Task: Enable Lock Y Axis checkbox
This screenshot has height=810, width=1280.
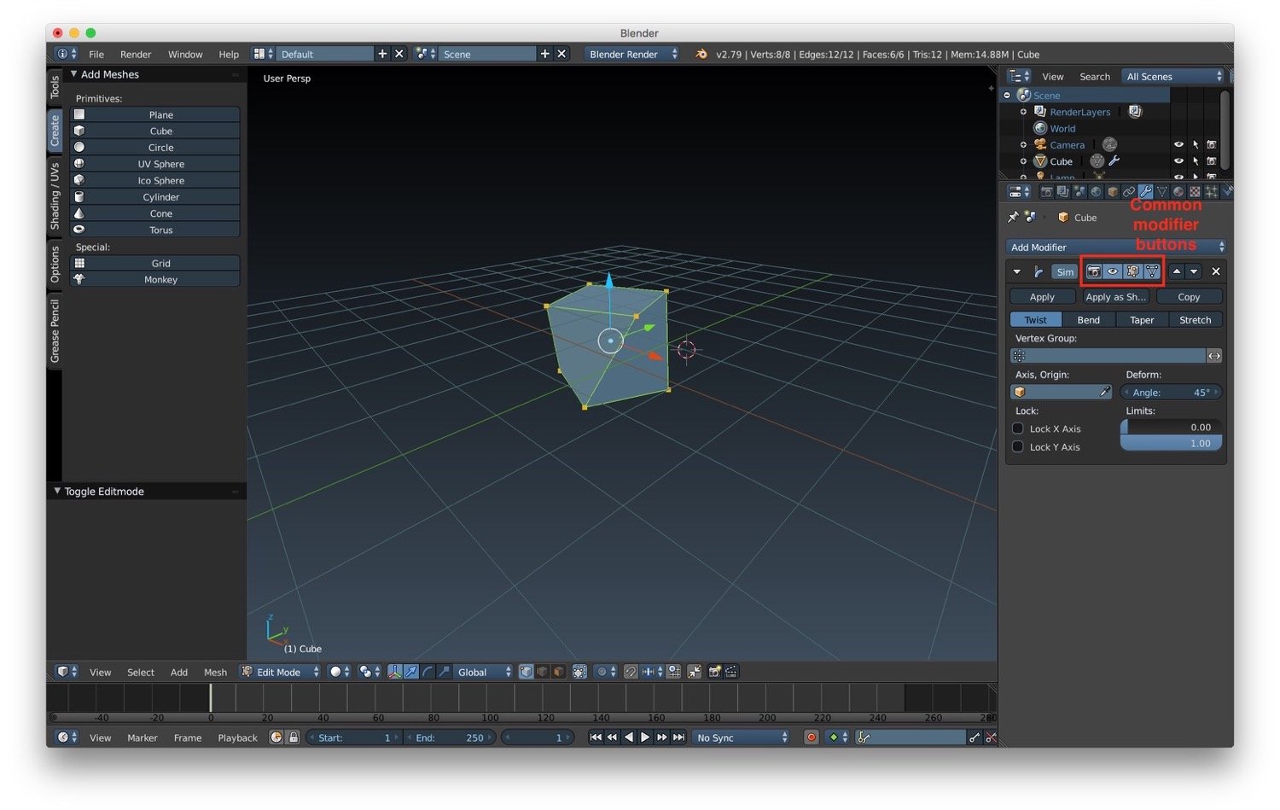Action: (1018, 446)
